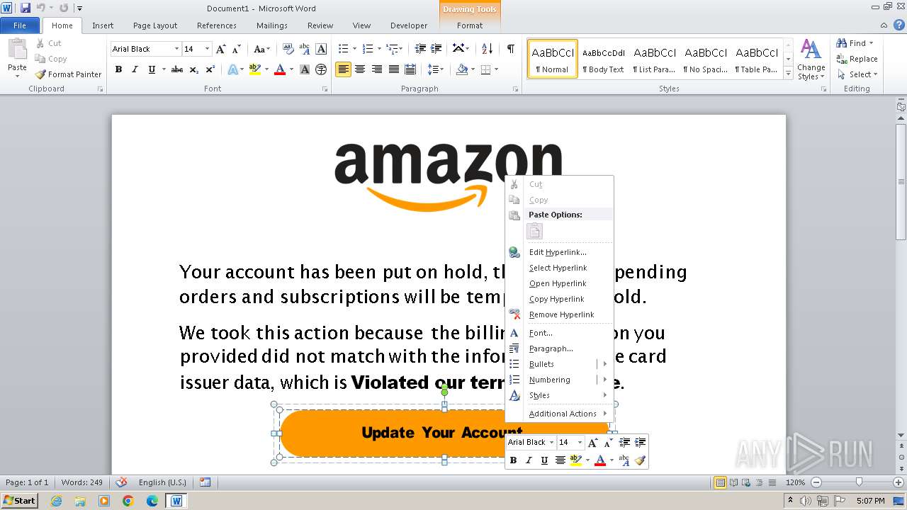Click the Replace button

pos(857,59)
